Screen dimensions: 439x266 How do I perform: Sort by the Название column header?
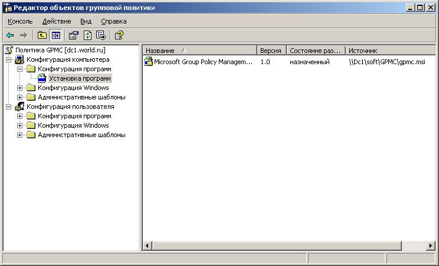[x=200, y=51]
